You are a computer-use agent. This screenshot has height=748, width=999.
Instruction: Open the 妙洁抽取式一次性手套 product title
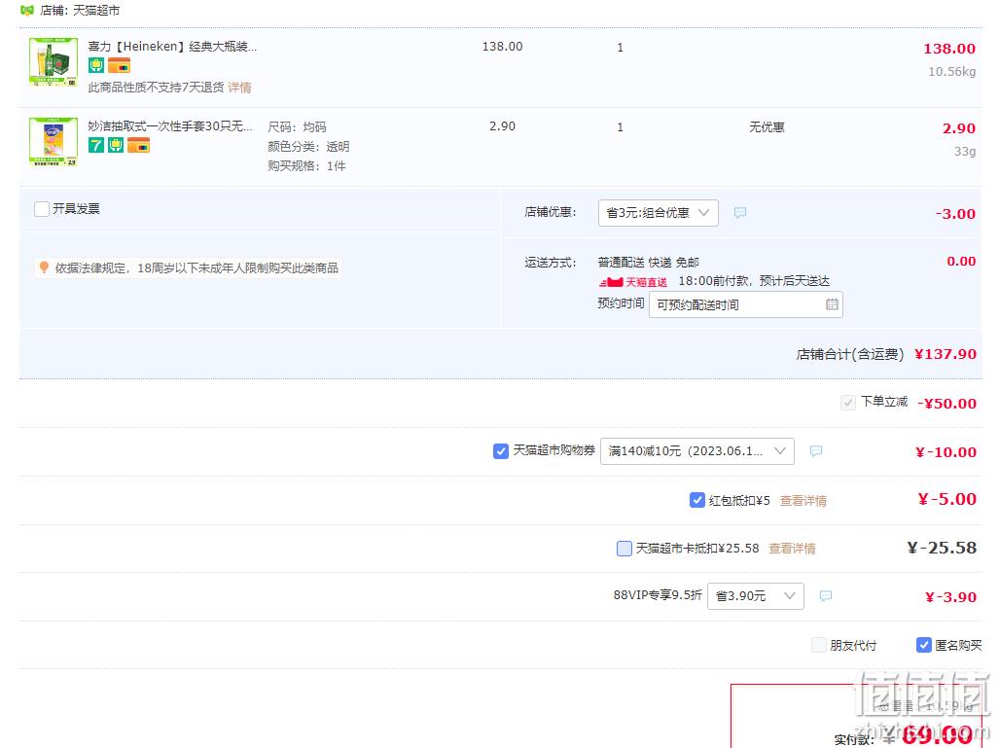(x=170, y=126)
